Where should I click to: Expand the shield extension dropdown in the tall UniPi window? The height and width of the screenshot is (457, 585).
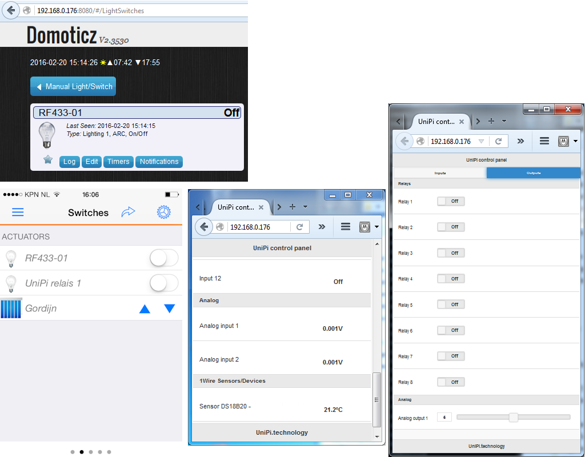(575, 141)
